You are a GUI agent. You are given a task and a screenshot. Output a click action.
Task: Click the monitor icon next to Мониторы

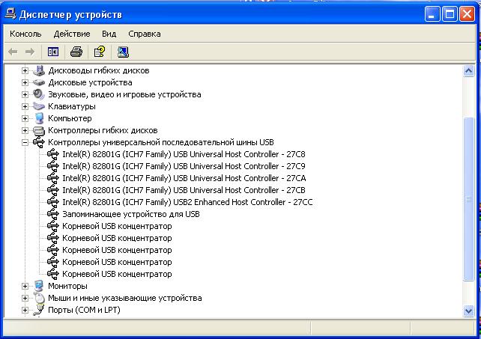pyautogui.click(x=39, y=286)
